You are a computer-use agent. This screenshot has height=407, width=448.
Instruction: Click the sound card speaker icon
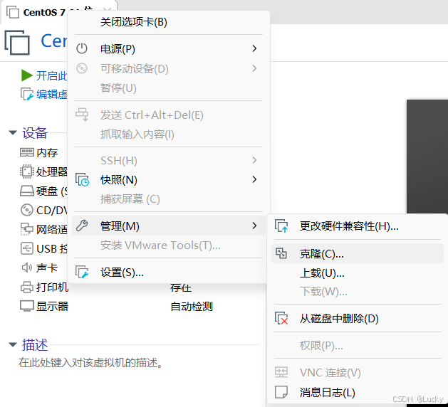(27, 268)
